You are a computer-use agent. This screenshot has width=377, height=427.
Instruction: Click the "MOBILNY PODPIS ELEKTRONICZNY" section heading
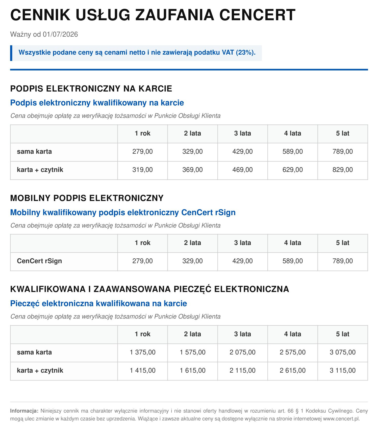[x=87, y=198]
